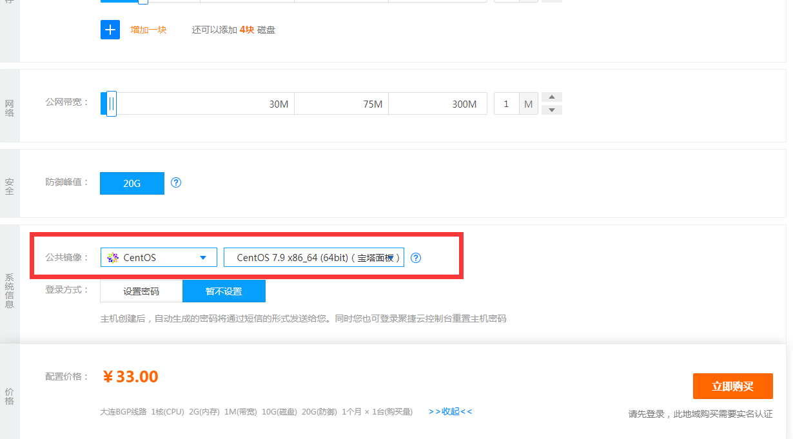Click the >>收起<< collapse link
Screen dimensions: 793x439
[450, 411]
